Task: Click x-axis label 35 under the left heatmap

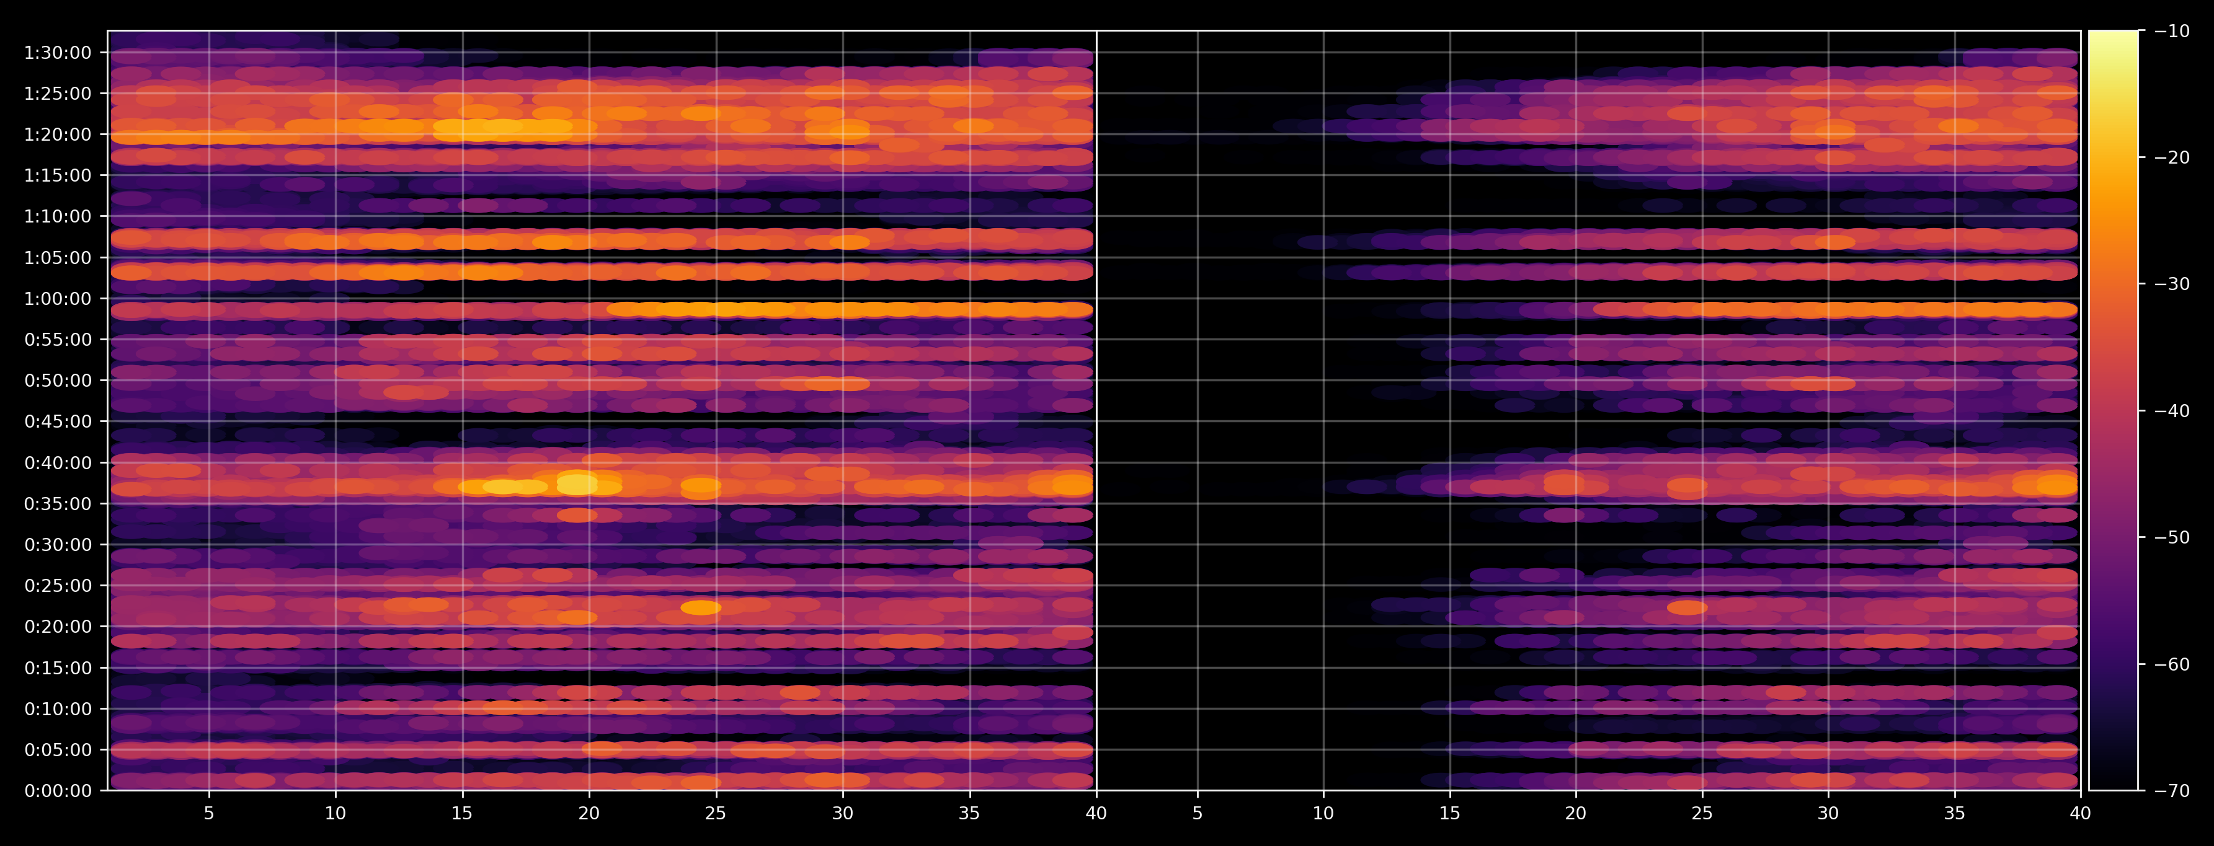Action: point(969,813)
